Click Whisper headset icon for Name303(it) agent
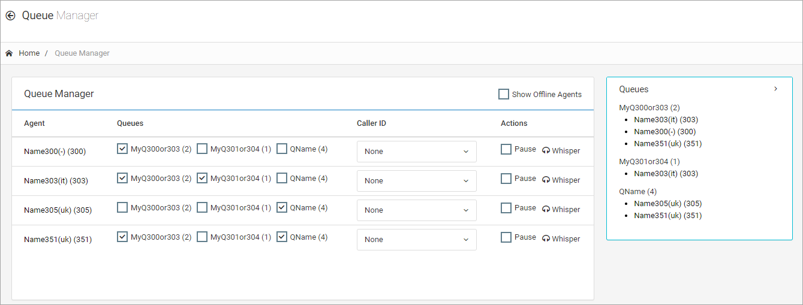Viewport: 803px width, 305px height. tap(546, 180)
